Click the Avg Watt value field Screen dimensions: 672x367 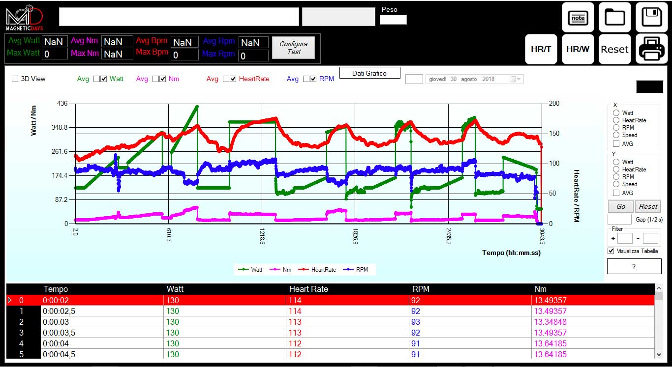(55, 42)
